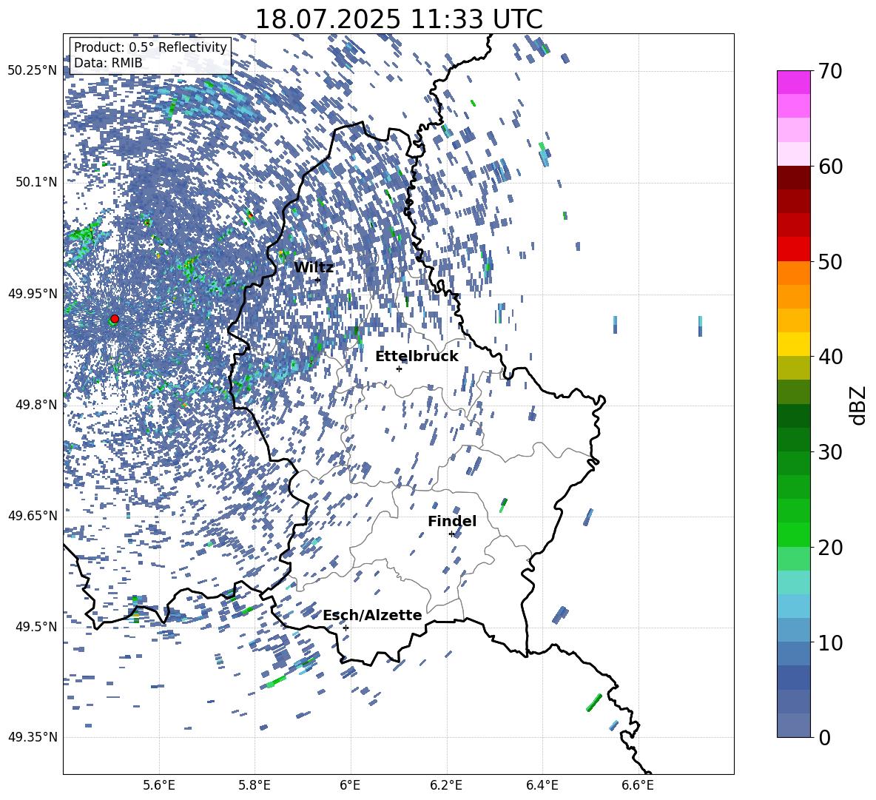Click the 49.35°N latitude label
876x800 pixels.
pos(33,737)
